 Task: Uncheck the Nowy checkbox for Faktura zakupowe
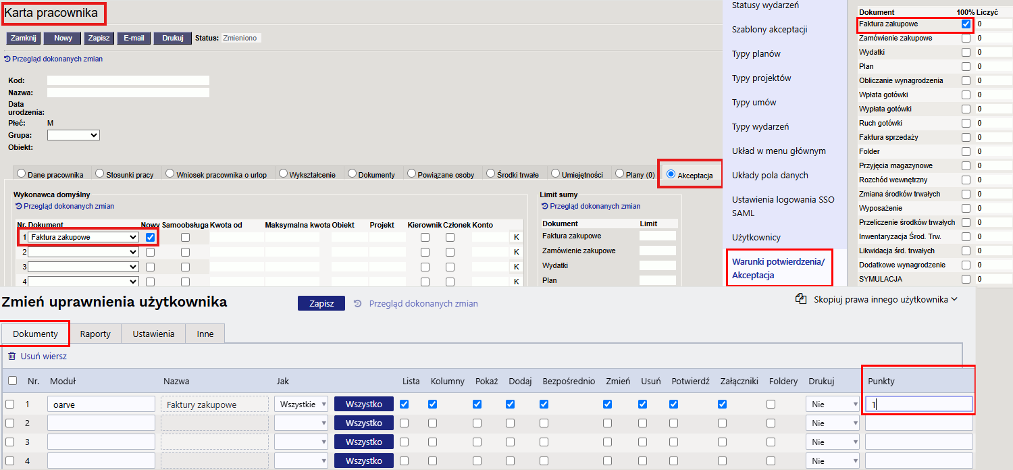point(150,237)
